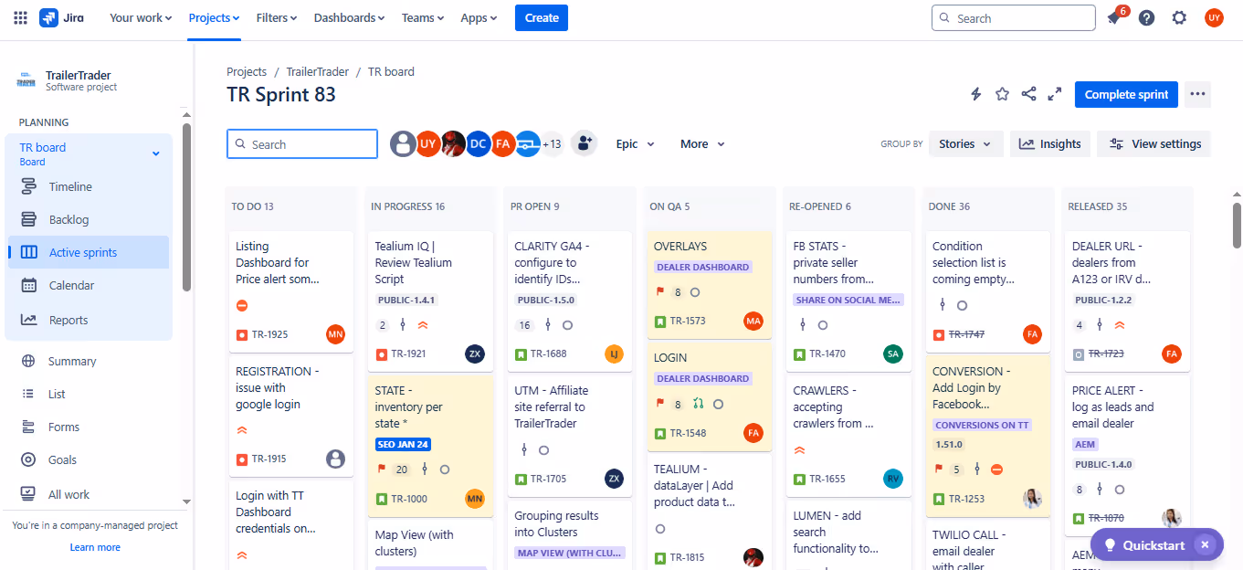Filter board by the UY avatar
The image size is (1243, 570).
point(428,143)
